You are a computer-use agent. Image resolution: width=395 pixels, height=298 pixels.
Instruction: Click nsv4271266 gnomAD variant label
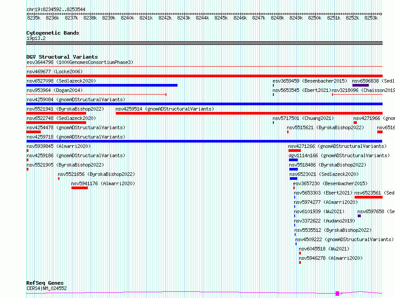click(x=337, y=146)
